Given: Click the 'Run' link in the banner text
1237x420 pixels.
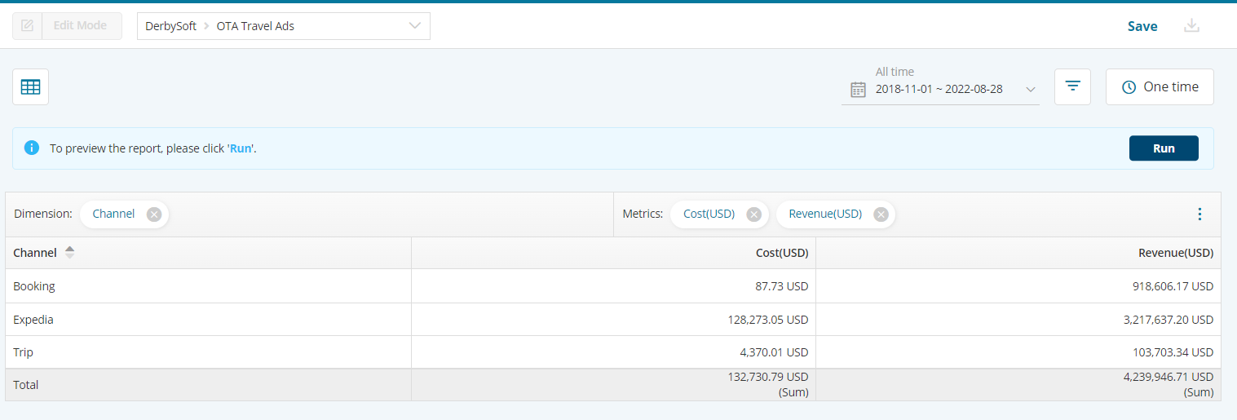Looking at the screenshot, I should [x=241, y=148].
